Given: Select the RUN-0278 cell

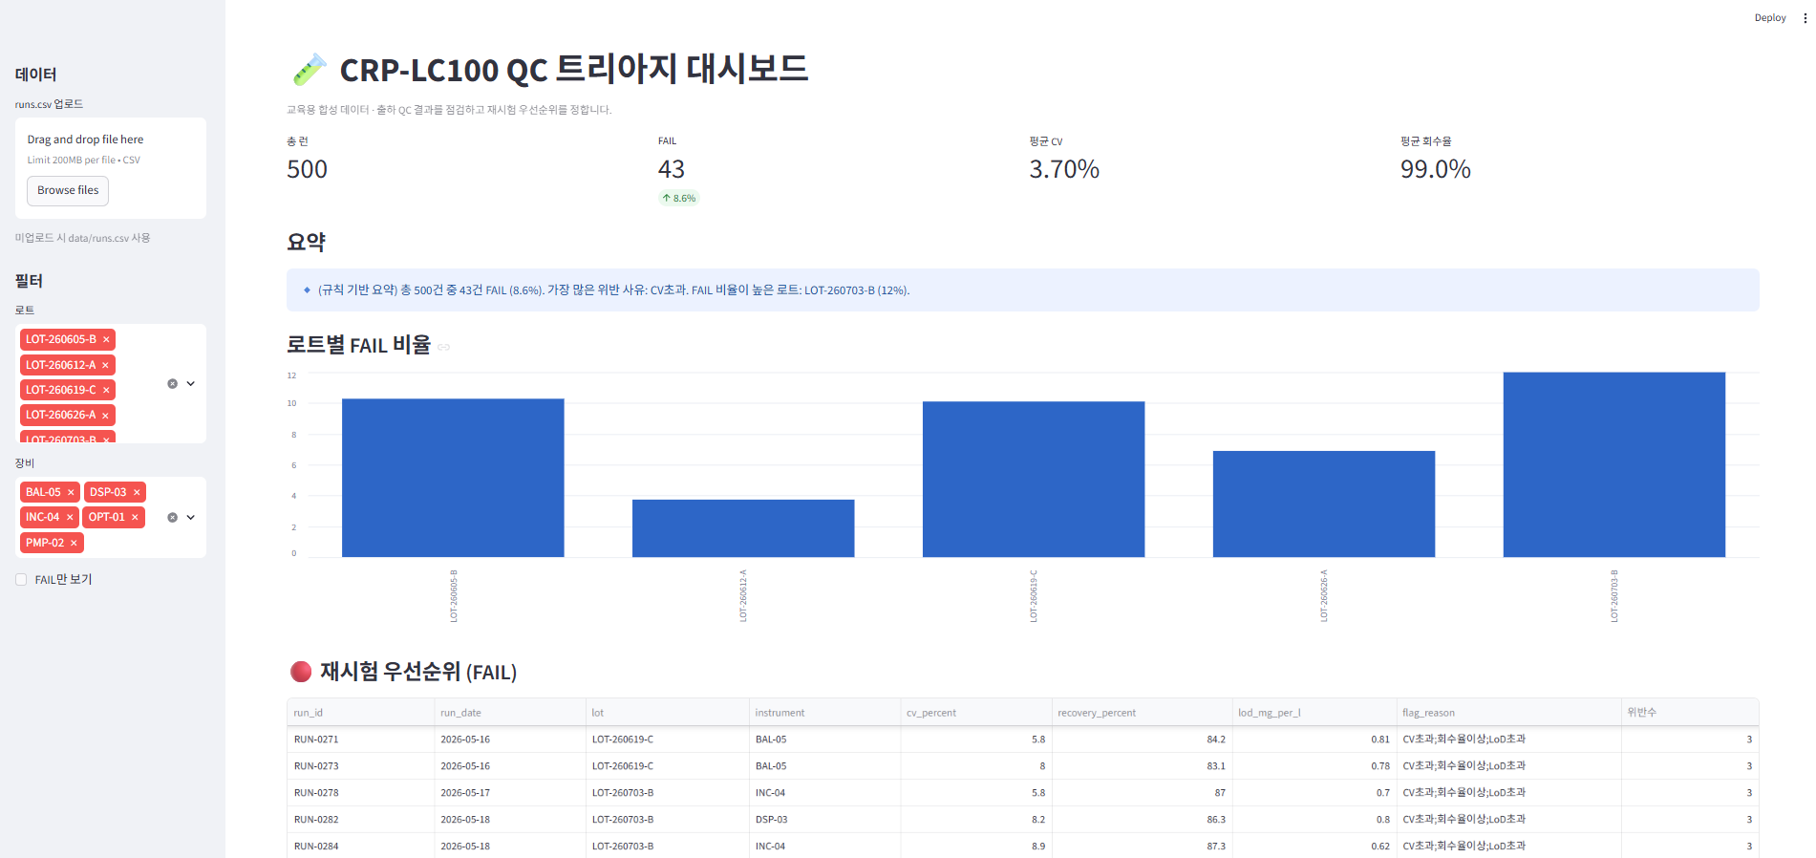Looking at the screenshot, I should pos(360,793).
